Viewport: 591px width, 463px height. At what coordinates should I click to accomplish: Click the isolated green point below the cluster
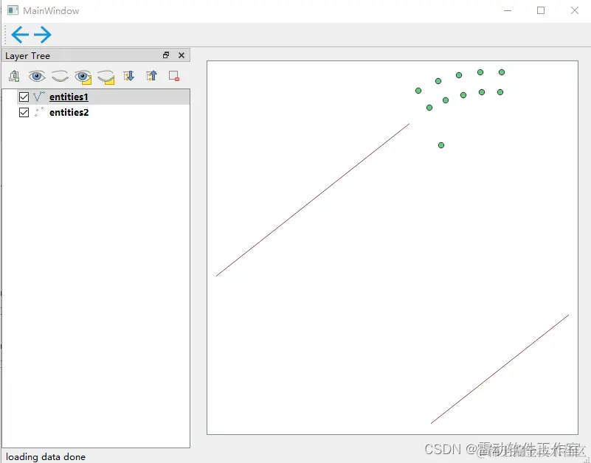click(x=441, y=145)
